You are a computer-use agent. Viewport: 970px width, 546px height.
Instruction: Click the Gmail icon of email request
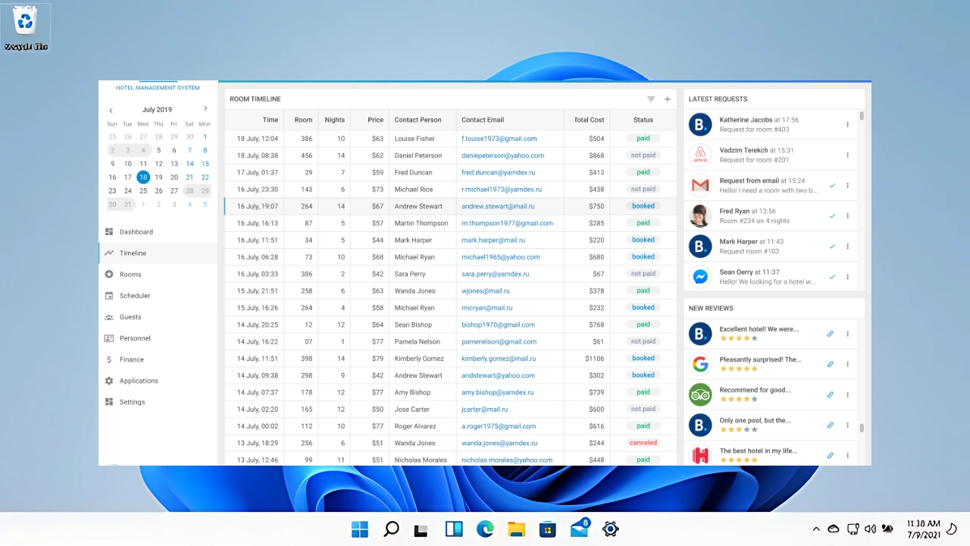pos(700,185)
